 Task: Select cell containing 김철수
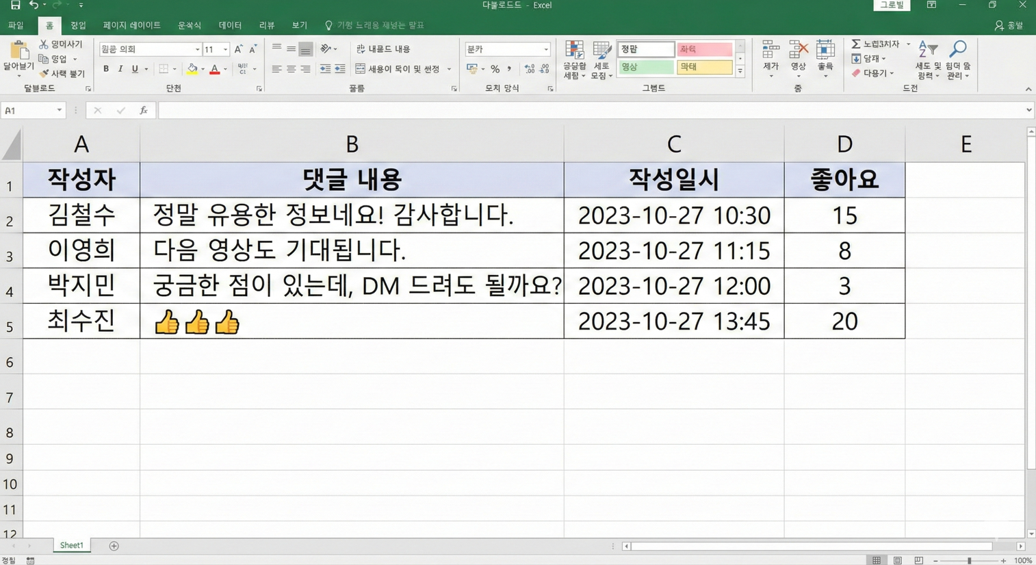click(81, 215)
